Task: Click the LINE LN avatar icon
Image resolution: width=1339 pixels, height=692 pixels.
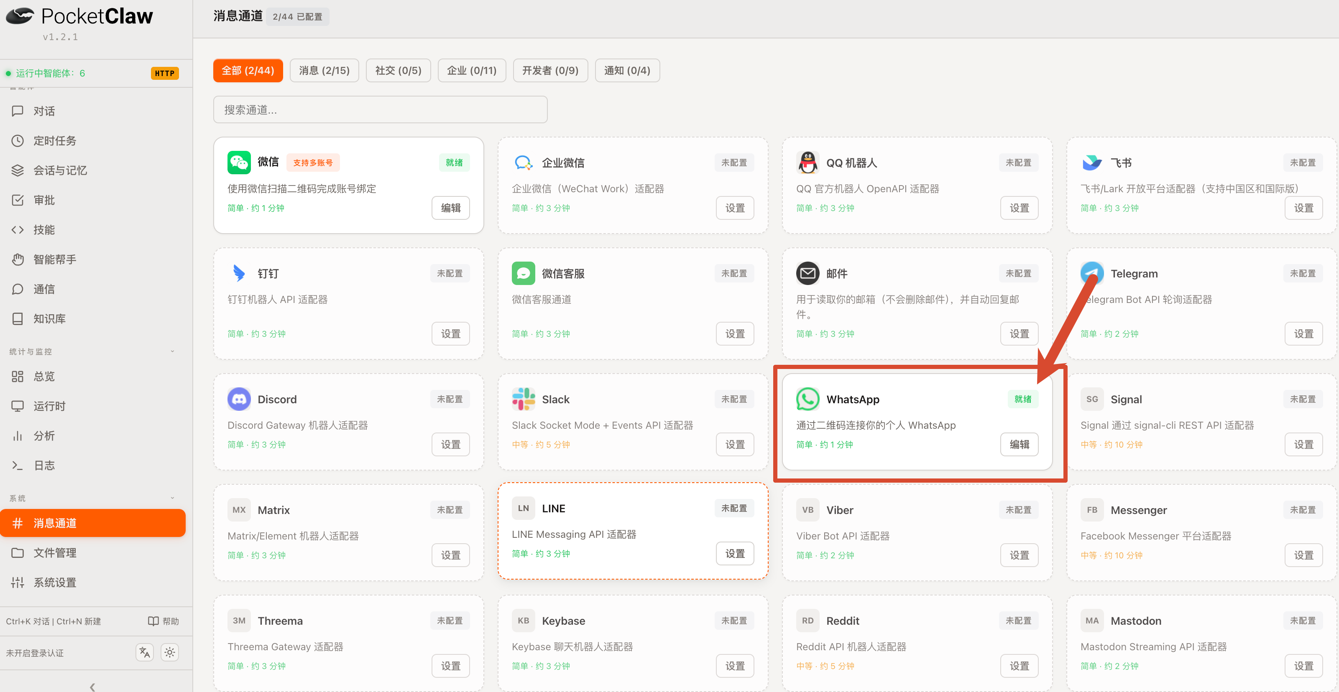Action: (x=523, y=508)
